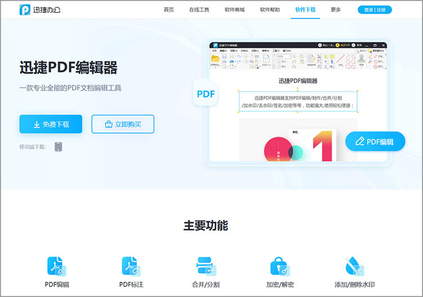Open the PDF编辑 feature icon under 主要功能
This screenshot has height=297, width=423.
tap(56, 266)
